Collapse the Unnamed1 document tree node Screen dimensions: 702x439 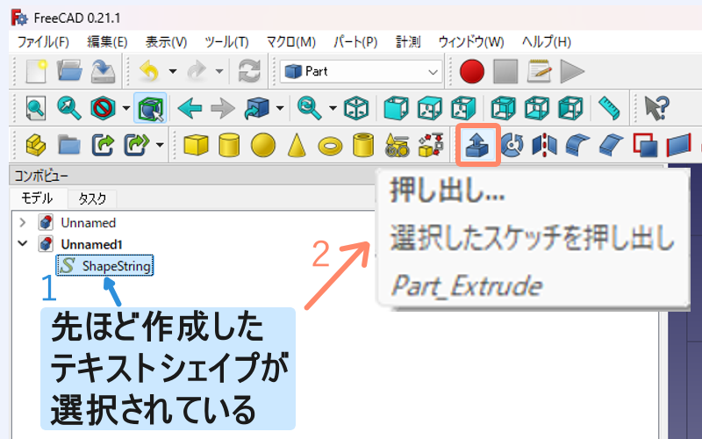click(x=23, y=244)
